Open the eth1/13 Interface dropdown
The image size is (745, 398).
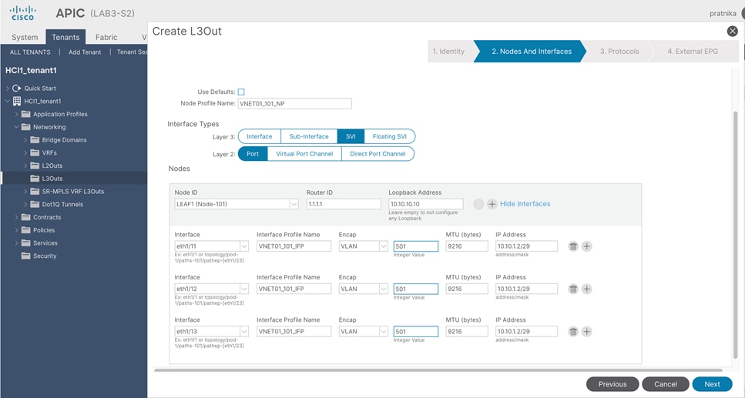(243, 332)
